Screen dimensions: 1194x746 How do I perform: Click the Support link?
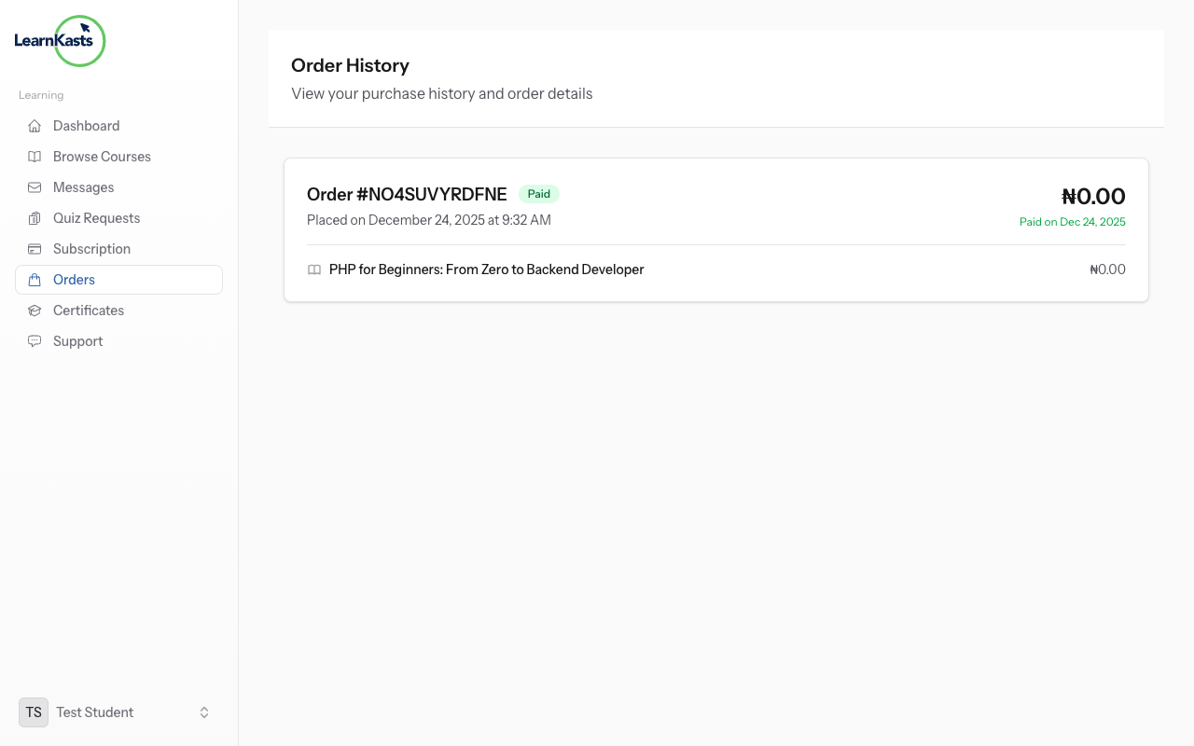pos(77,340)
